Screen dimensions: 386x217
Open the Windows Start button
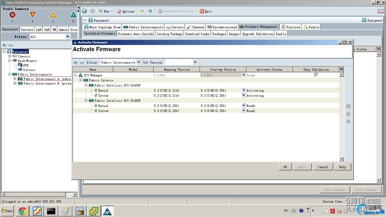point(7,211)
